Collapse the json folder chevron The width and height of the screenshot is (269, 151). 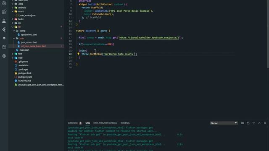[14, 38]
